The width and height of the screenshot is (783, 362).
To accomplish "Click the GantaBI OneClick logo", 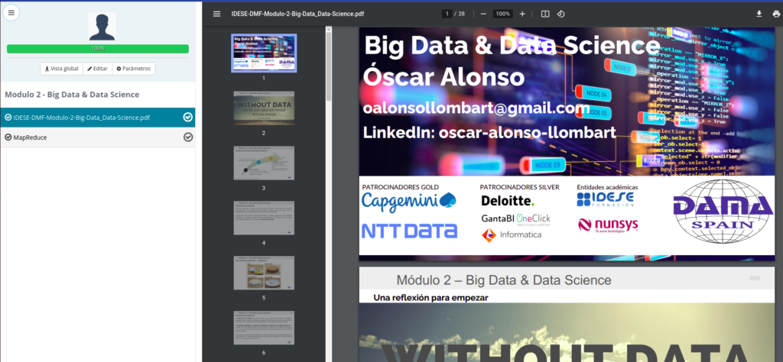I will [516, 219].
